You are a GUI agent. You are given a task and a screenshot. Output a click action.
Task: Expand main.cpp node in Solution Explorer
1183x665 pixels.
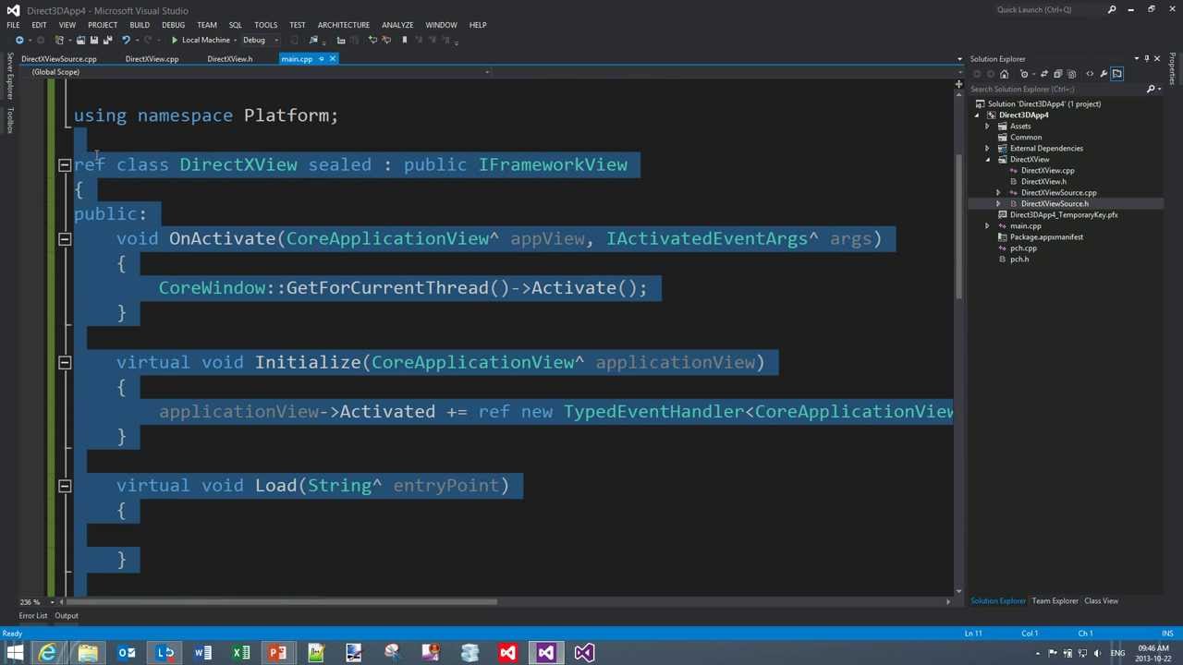[x=987, y=225]
